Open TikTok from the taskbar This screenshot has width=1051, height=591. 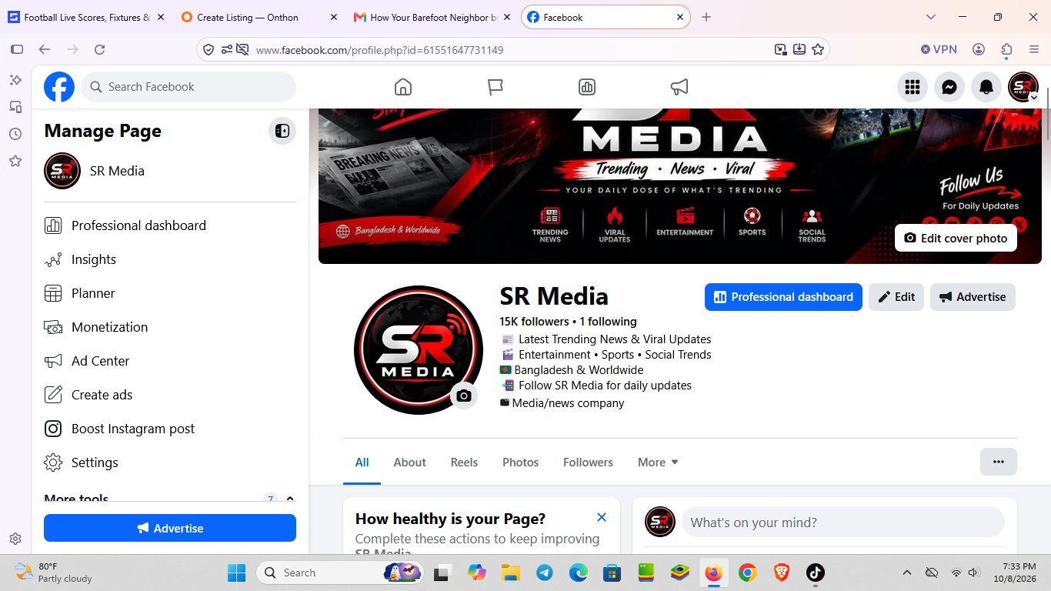(815, 573)
